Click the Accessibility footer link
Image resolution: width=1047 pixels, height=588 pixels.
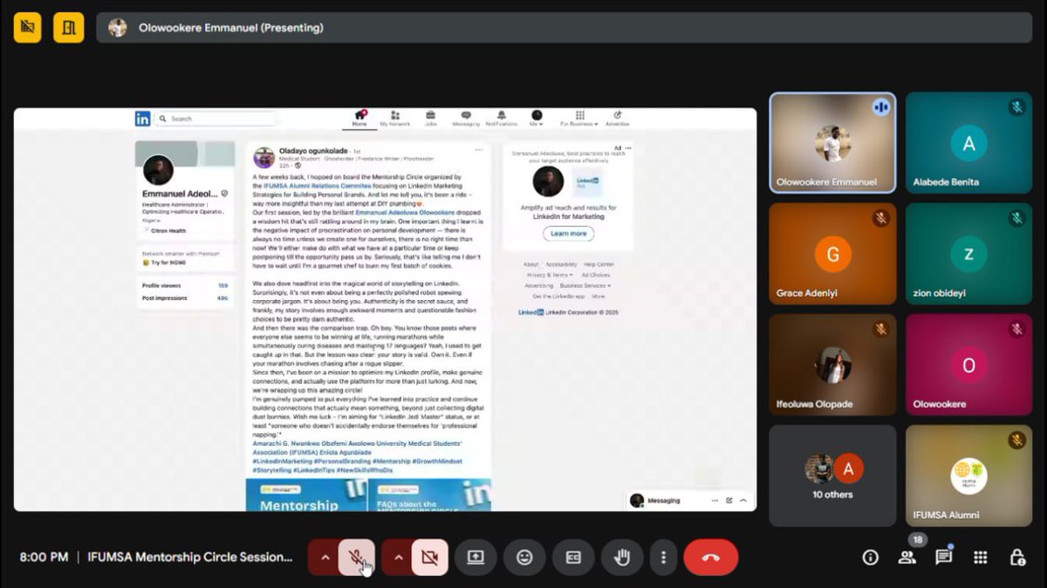561,264
